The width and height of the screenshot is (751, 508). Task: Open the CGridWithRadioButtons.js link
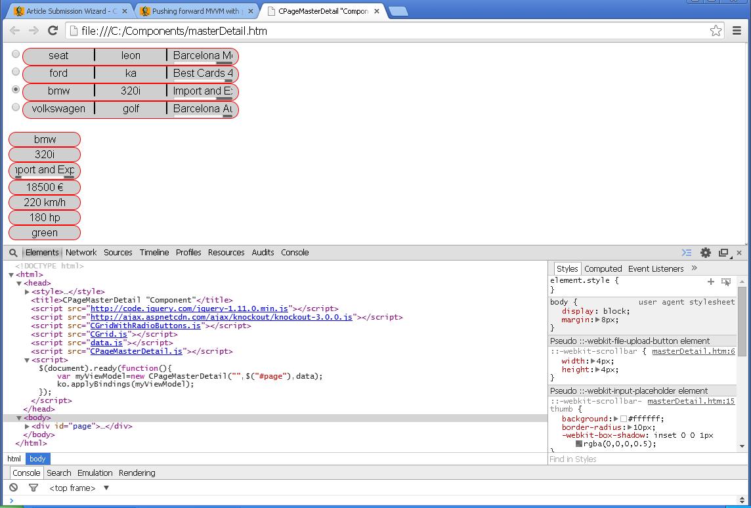[x=146, y=326]
